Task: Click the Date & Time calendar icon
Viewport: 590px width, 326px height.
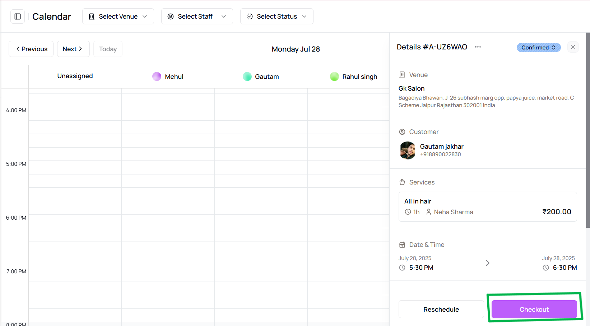Action: click(x=402, y=245)
